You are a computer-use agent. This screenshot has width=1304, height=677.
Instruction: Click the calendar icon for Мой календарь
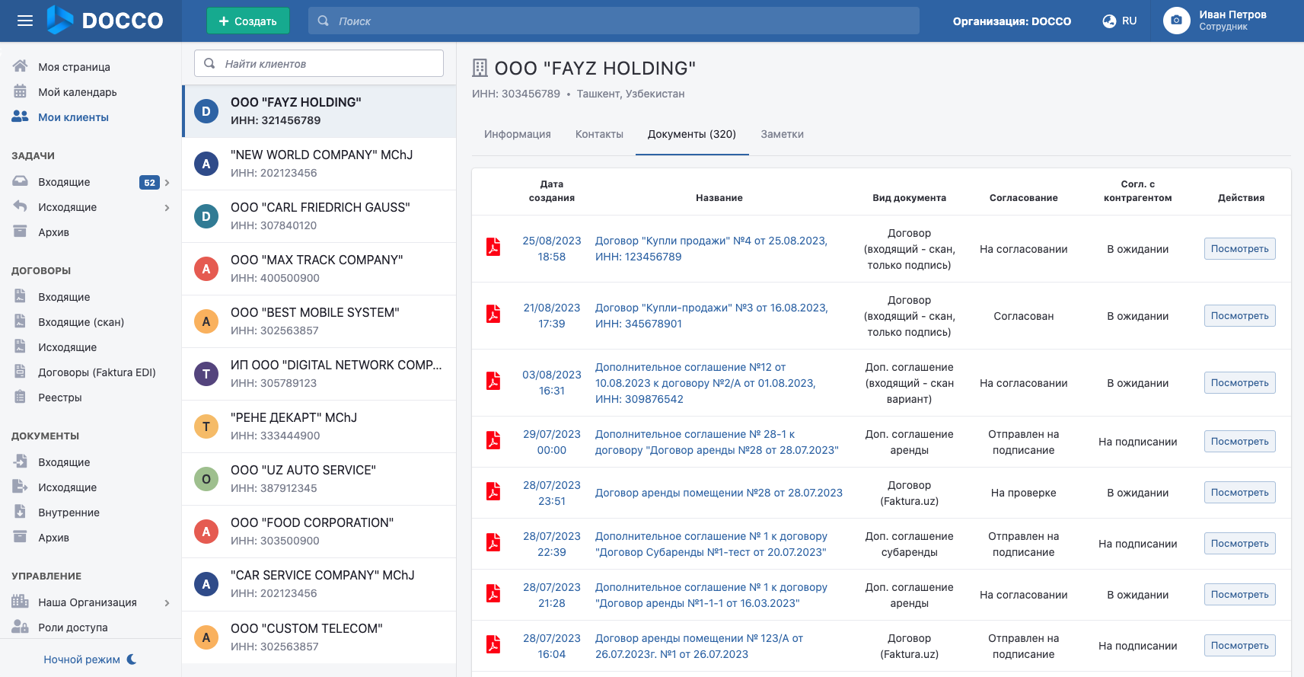[21, 91]
